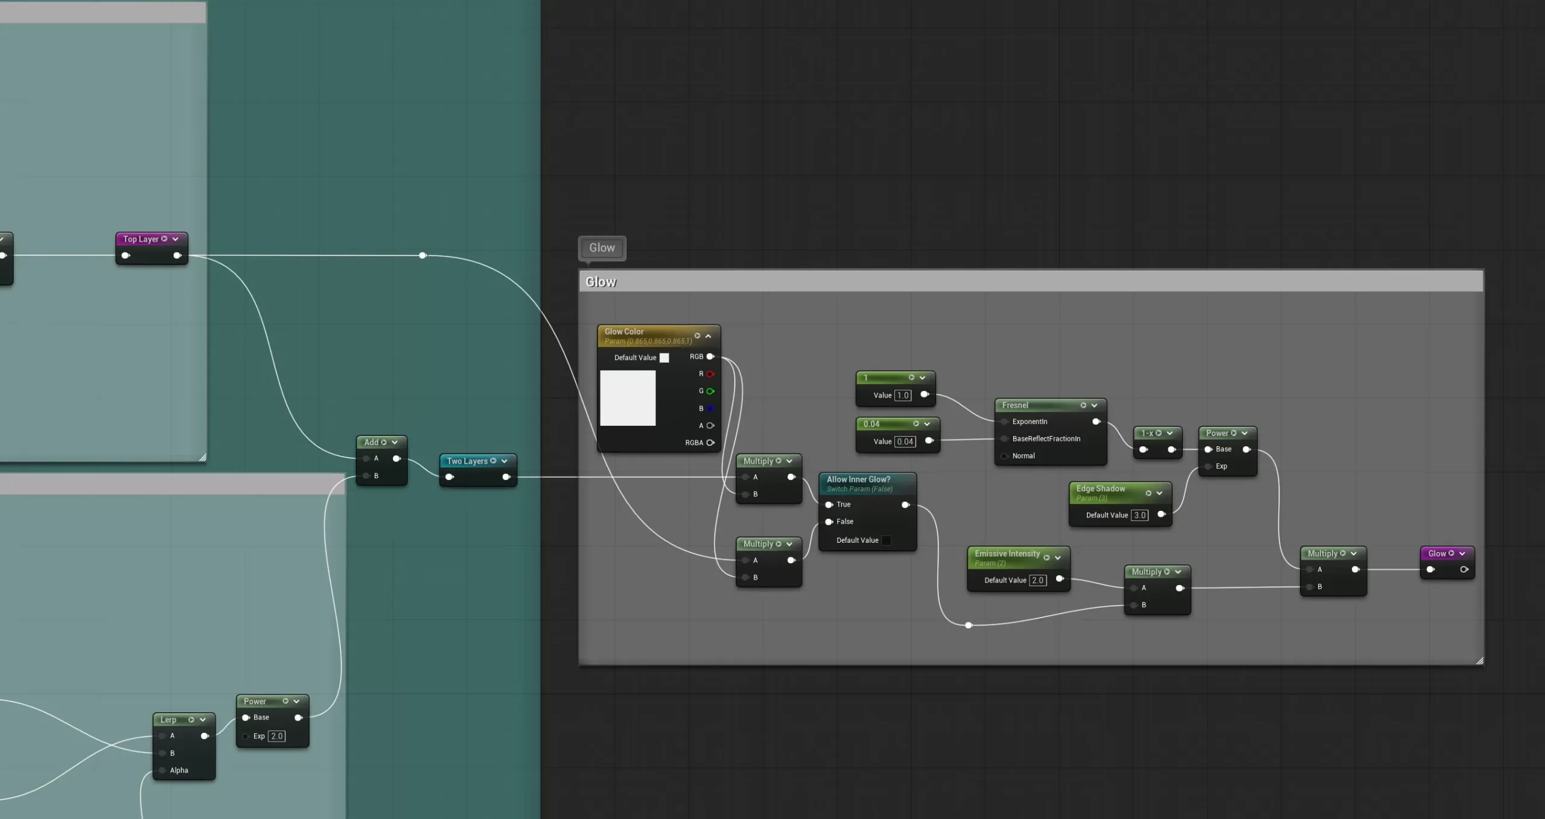Select the Fresnel node title
Viewport: 1545px width, 819px height.
point(1015,405)
